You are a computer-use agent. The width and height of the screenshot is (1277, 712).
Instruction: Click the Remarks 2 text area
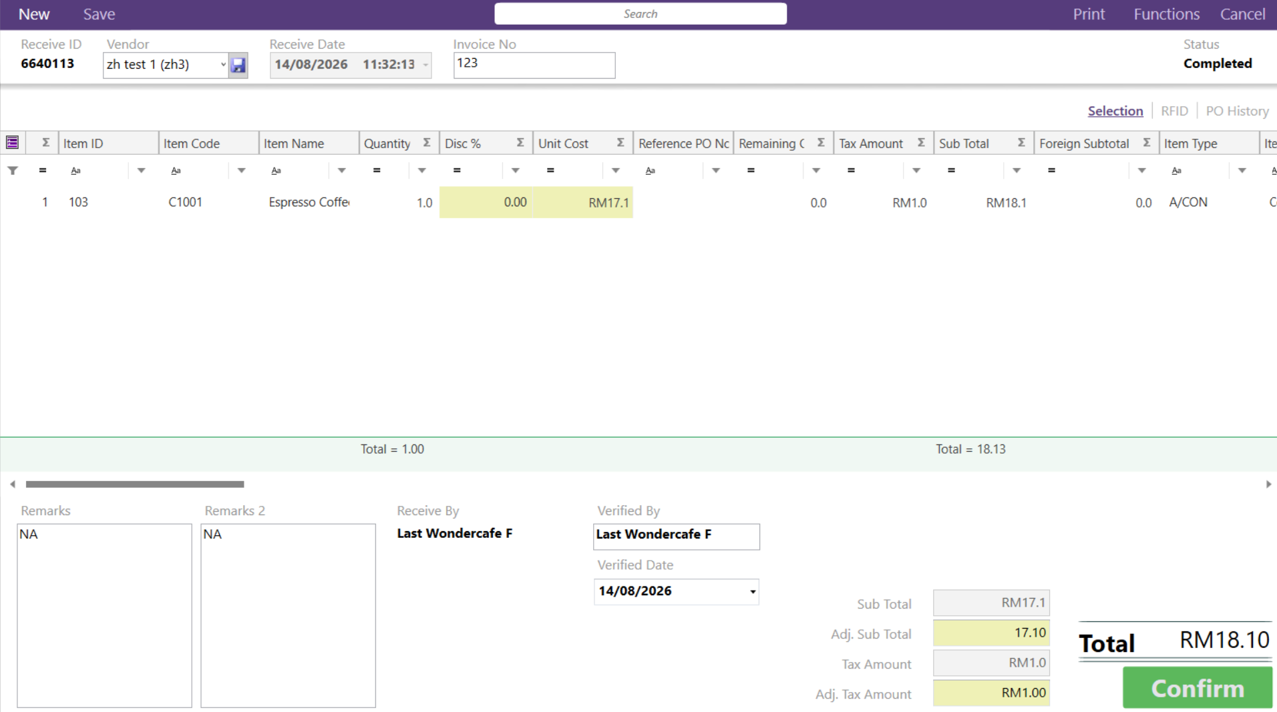click(x=288, y=615)
